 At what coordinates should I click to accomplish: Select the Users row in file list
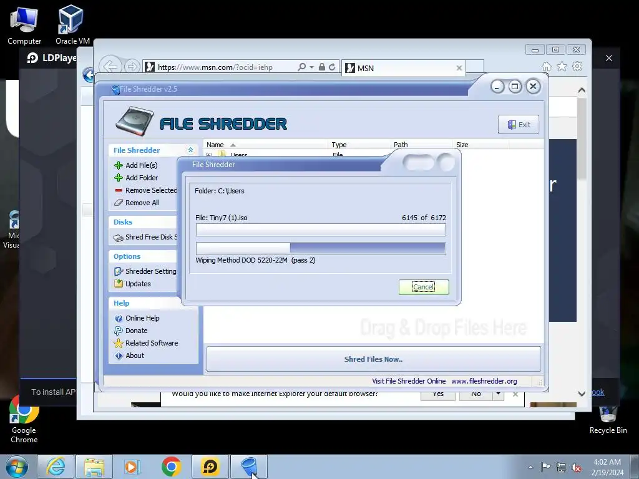pos(373,154)
